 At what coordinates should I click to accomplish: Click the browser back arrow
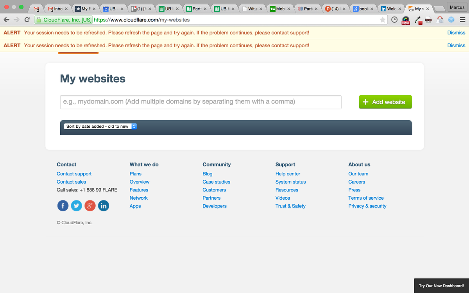6,20
